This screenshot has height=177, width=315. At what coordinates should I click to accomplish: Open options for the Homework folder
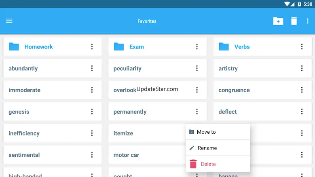tap(92, 47)
